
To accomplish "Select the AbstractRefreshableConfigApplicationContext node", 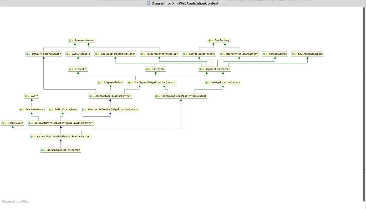I will click(61, 123).
